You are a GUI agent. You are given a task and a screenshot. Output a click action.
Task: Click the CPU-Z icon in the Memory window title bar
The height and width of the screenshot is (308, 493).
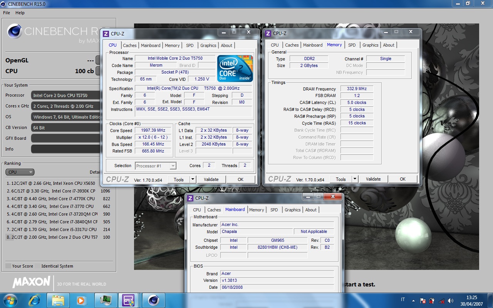tap(268, 33)
